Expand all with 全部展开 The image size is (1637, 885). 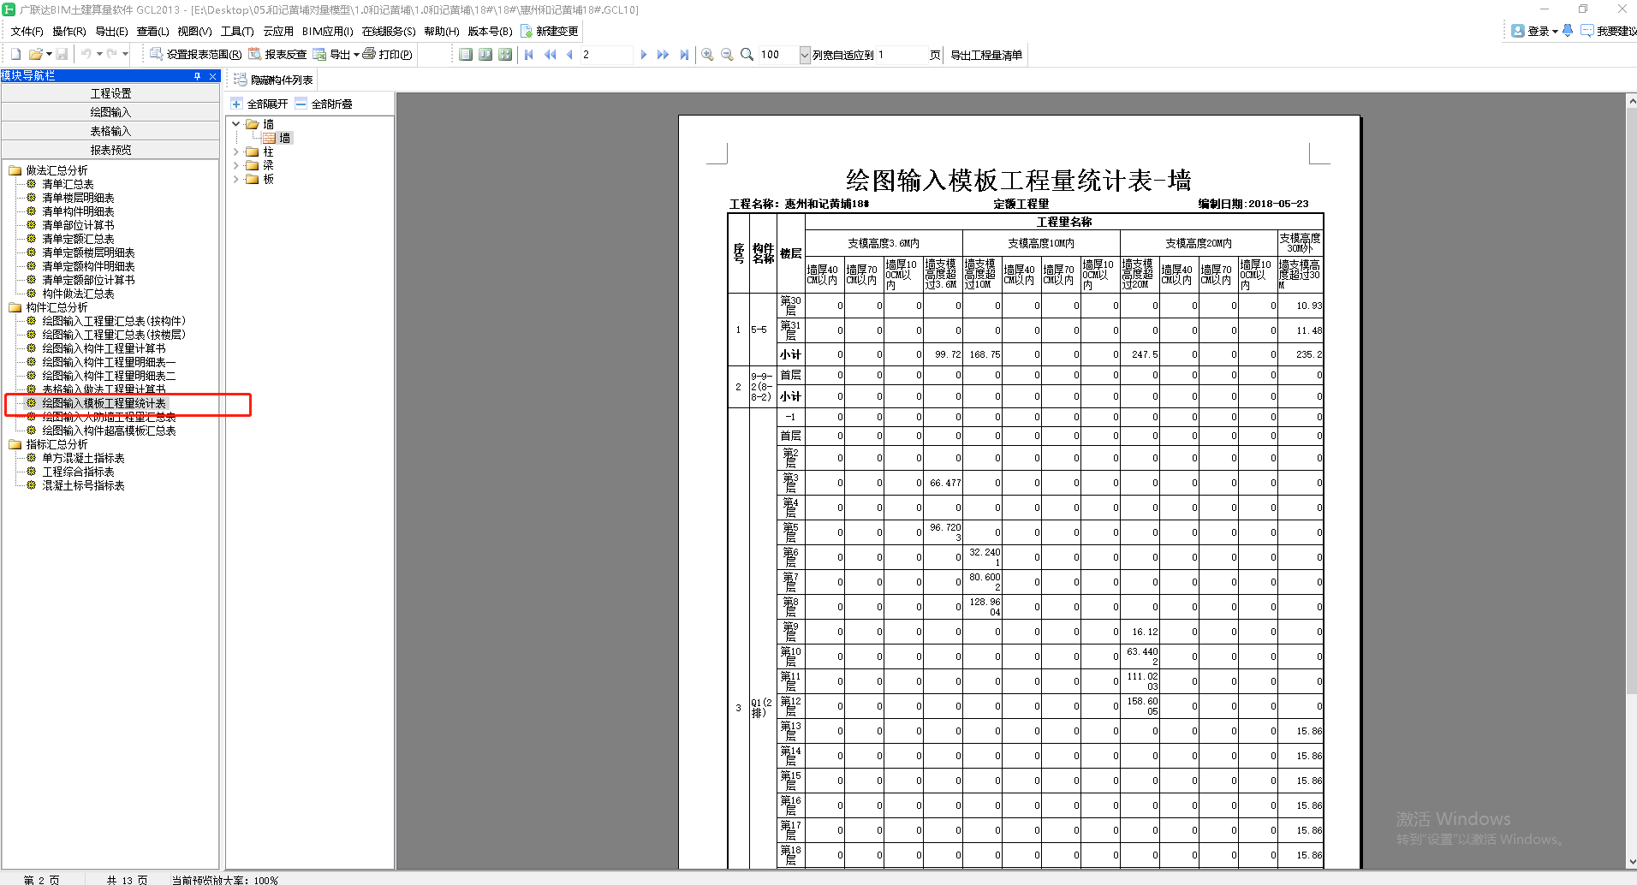(x=259, y=104)
